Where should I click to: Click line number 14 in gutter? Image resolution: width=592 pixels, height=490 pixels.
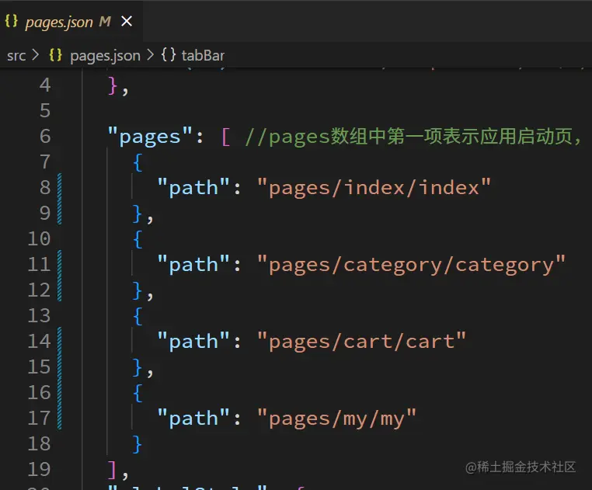click(x=40, y=341)
